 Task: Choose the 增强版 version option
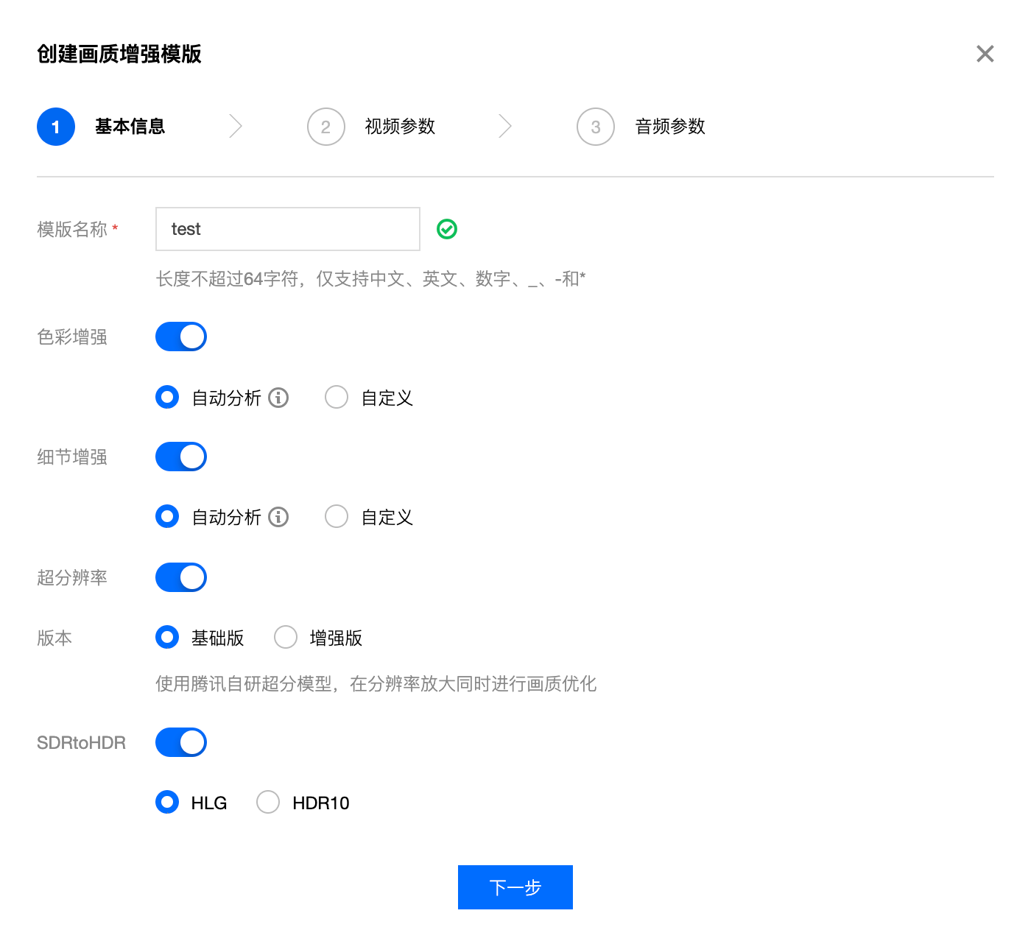286,638
